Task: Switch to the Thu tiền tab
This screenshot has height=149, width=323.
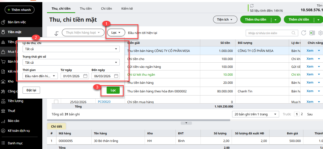Action: point(86,9)
